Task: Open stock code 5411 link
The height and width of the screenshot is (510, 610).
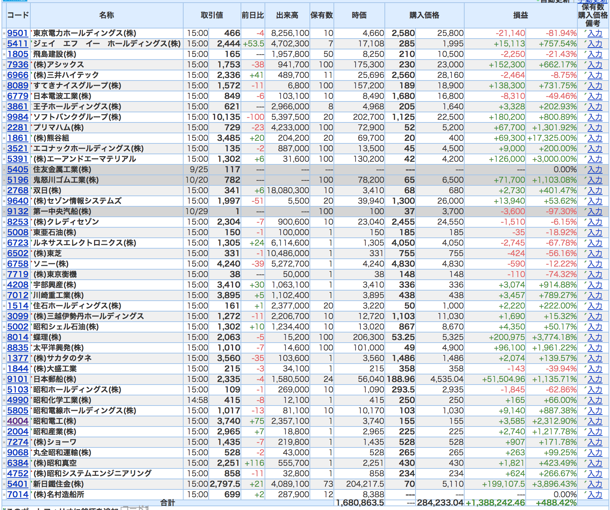Action: [x=18, y=44]
